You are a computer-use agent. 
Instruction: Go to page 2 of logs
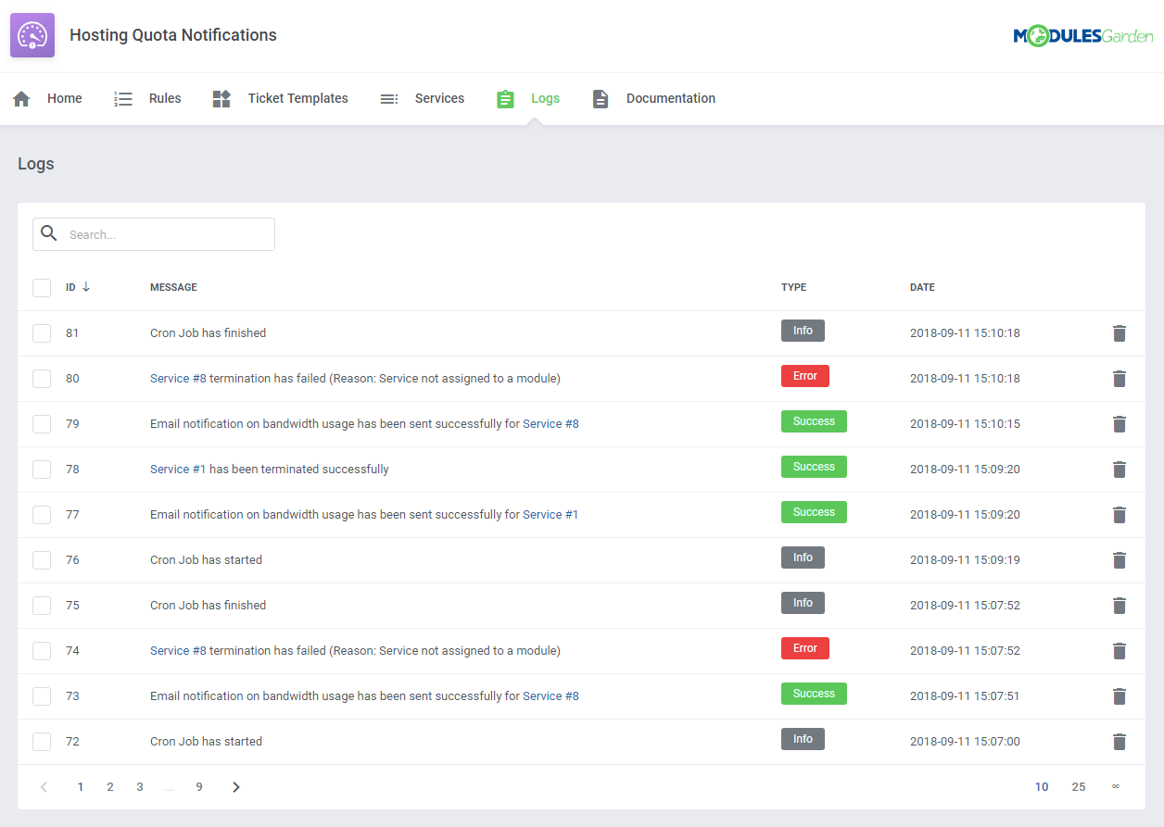point(110,787)
